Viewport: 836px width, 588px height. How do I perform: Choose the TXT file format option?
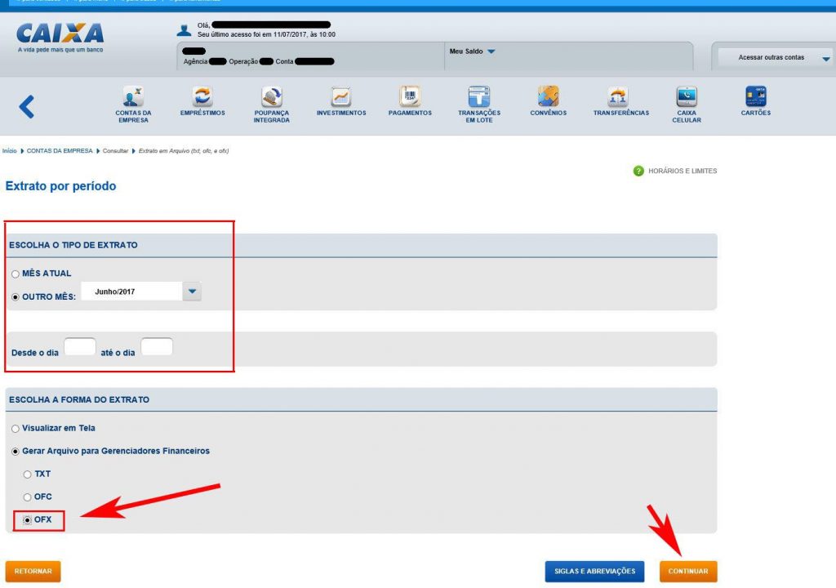pyautogui.click(x=27, y=474)
